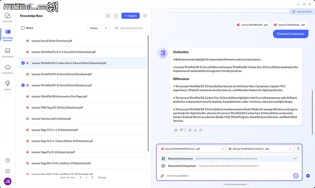This screenshot has height=188, width=315.
Task: Open the 20/page size selector
Action: point(102,177)
